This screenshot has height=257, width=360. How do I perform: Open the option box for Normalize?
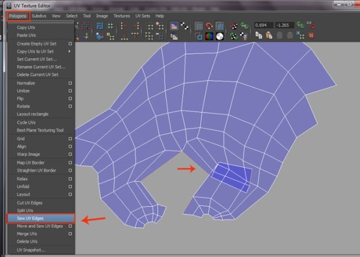click(x=70, y=83)
